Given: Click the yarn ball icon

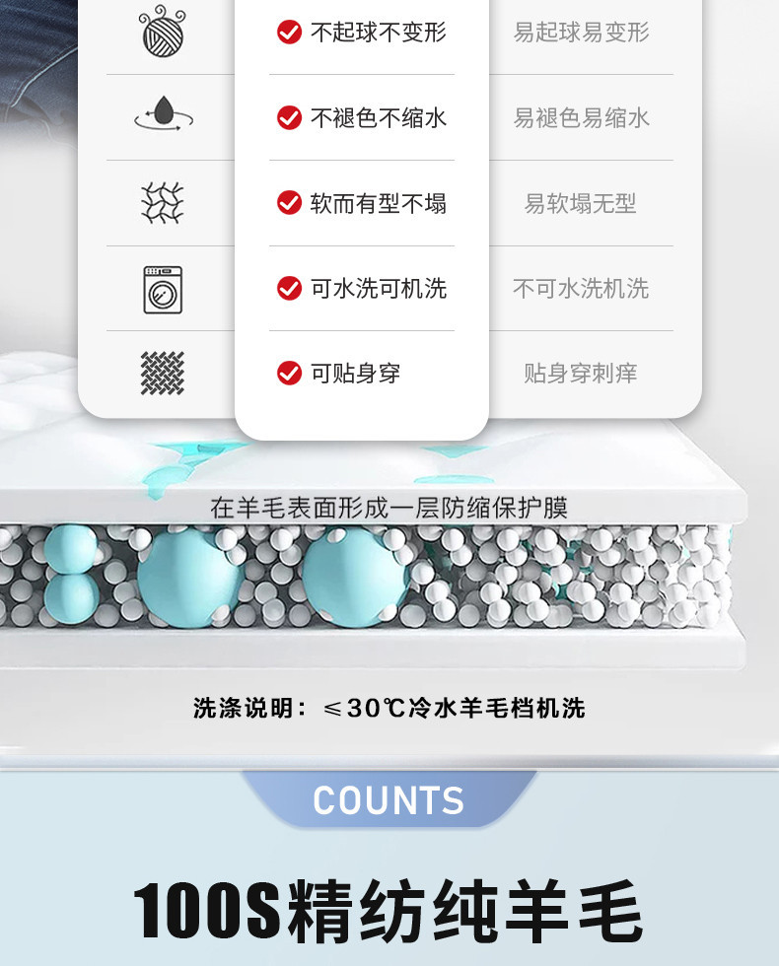Looking at the screenshot, I should pos(162,32).
